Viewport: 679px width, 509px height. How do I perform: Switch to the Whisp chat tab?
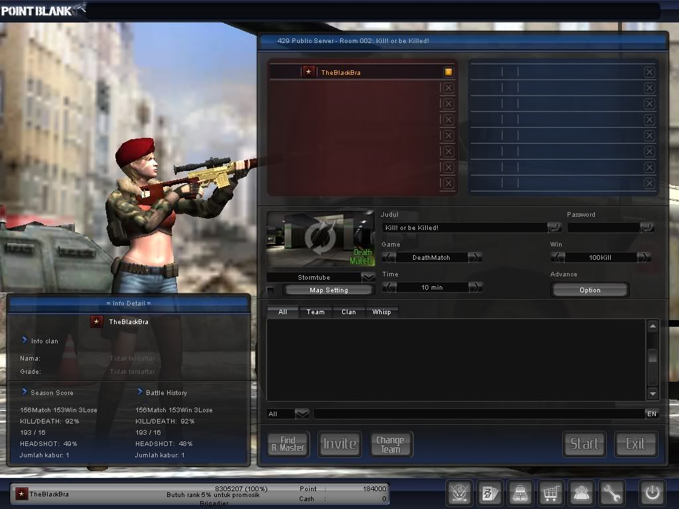coord(381,311)
